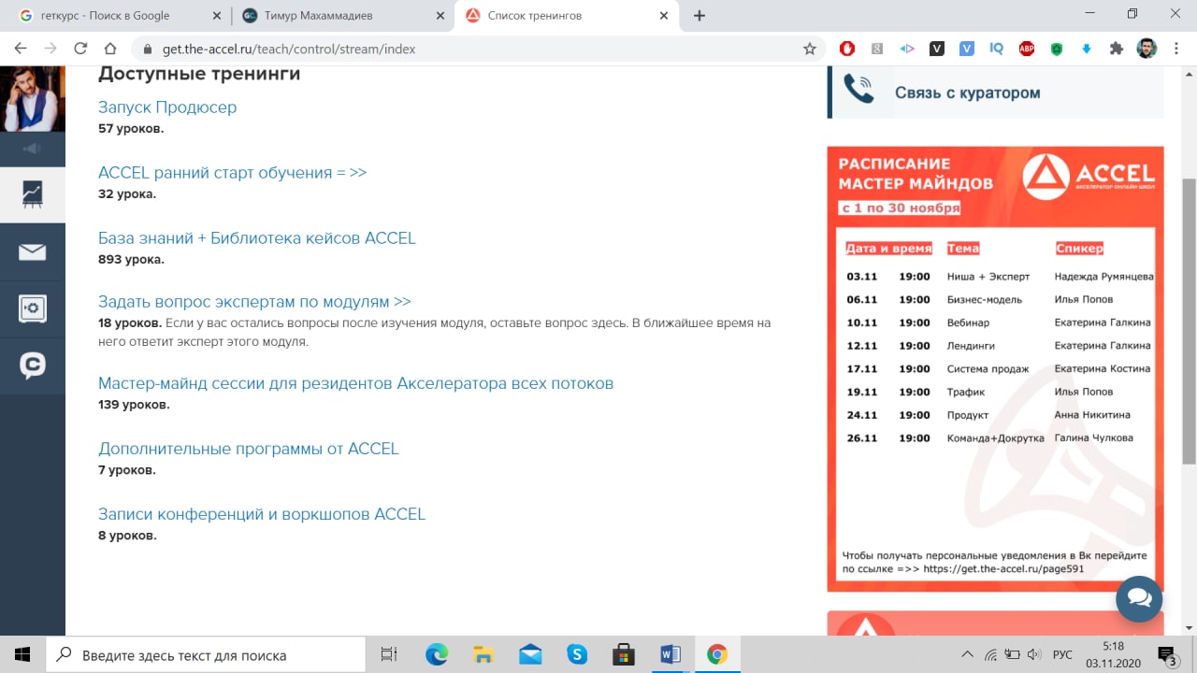Viewport: 1197px width, 673px height.
Task: Open the training chart sidebar icon
Action: click(33, 194)
